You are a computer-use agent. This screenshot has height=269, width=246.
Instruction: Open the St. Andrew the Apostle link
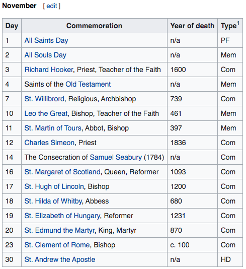tap(60, 259)
